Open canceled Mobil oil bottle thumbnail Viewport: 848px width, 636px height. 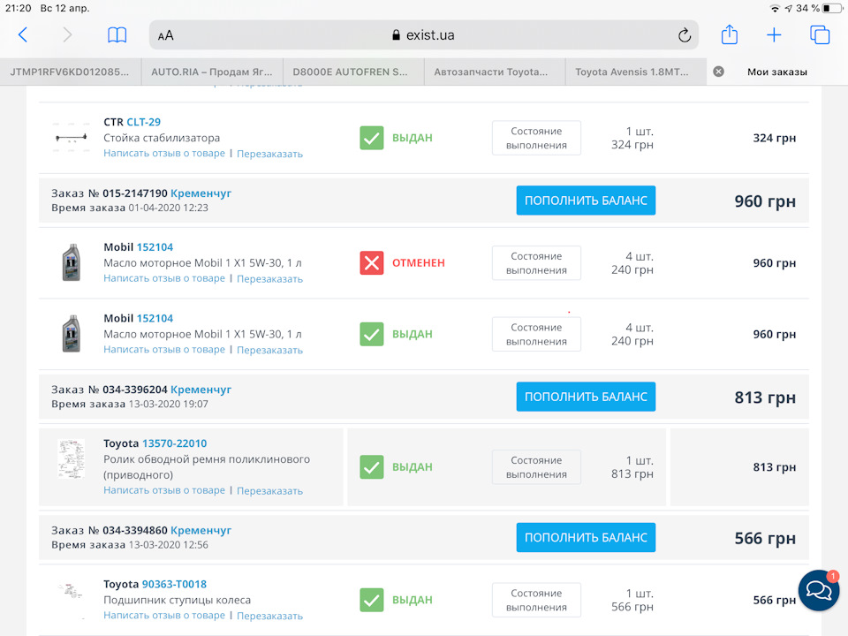[72, 263]
